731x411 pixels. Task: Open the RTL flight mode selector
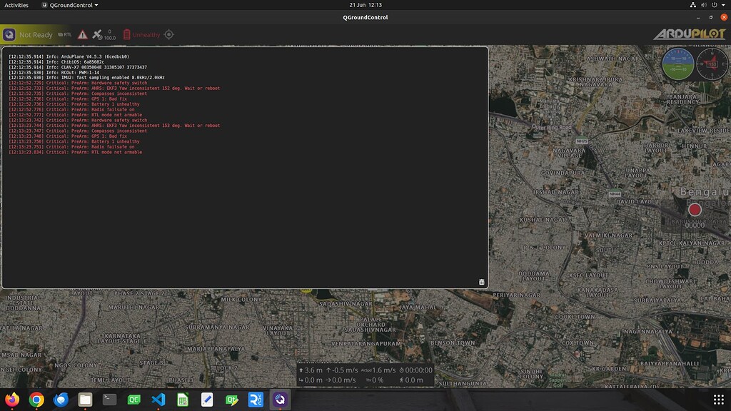(66, 34)
